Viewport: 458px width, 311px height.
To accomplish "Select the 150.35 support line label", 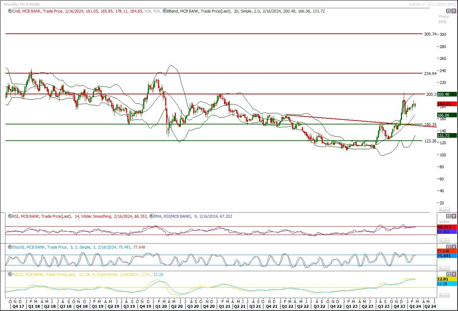I will pos(430,125).
